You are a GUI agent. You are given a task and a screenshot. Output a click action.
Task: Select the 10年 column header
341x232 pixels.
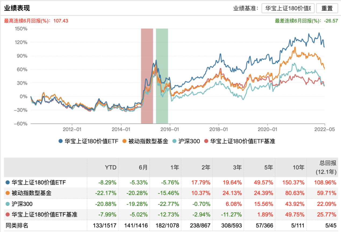coord(299,168)
